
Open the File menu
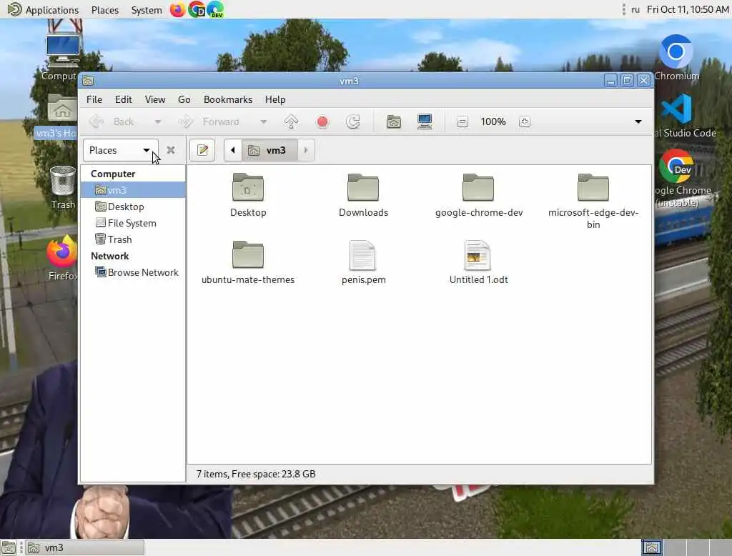click(94, 99)
